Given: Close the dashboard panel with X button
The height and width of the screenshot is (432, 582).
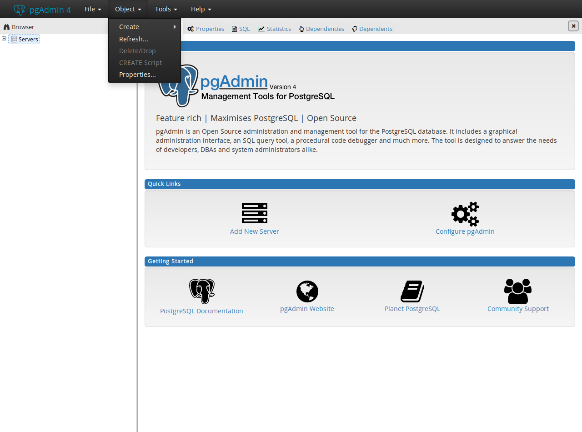Looking at the screenshot, I should tap(573, 26).
